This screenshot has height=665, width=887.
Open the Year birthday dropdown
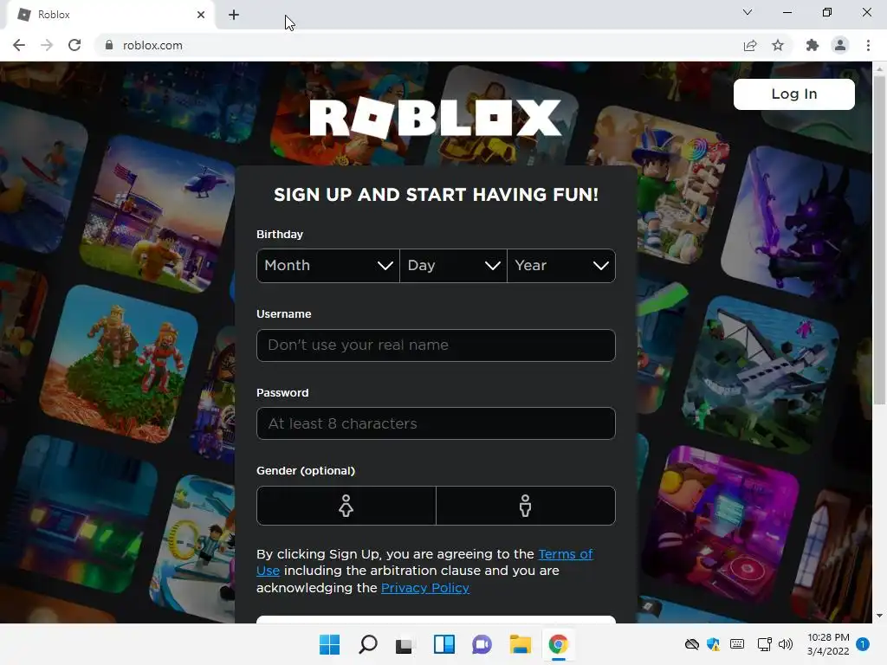[561, 266]
